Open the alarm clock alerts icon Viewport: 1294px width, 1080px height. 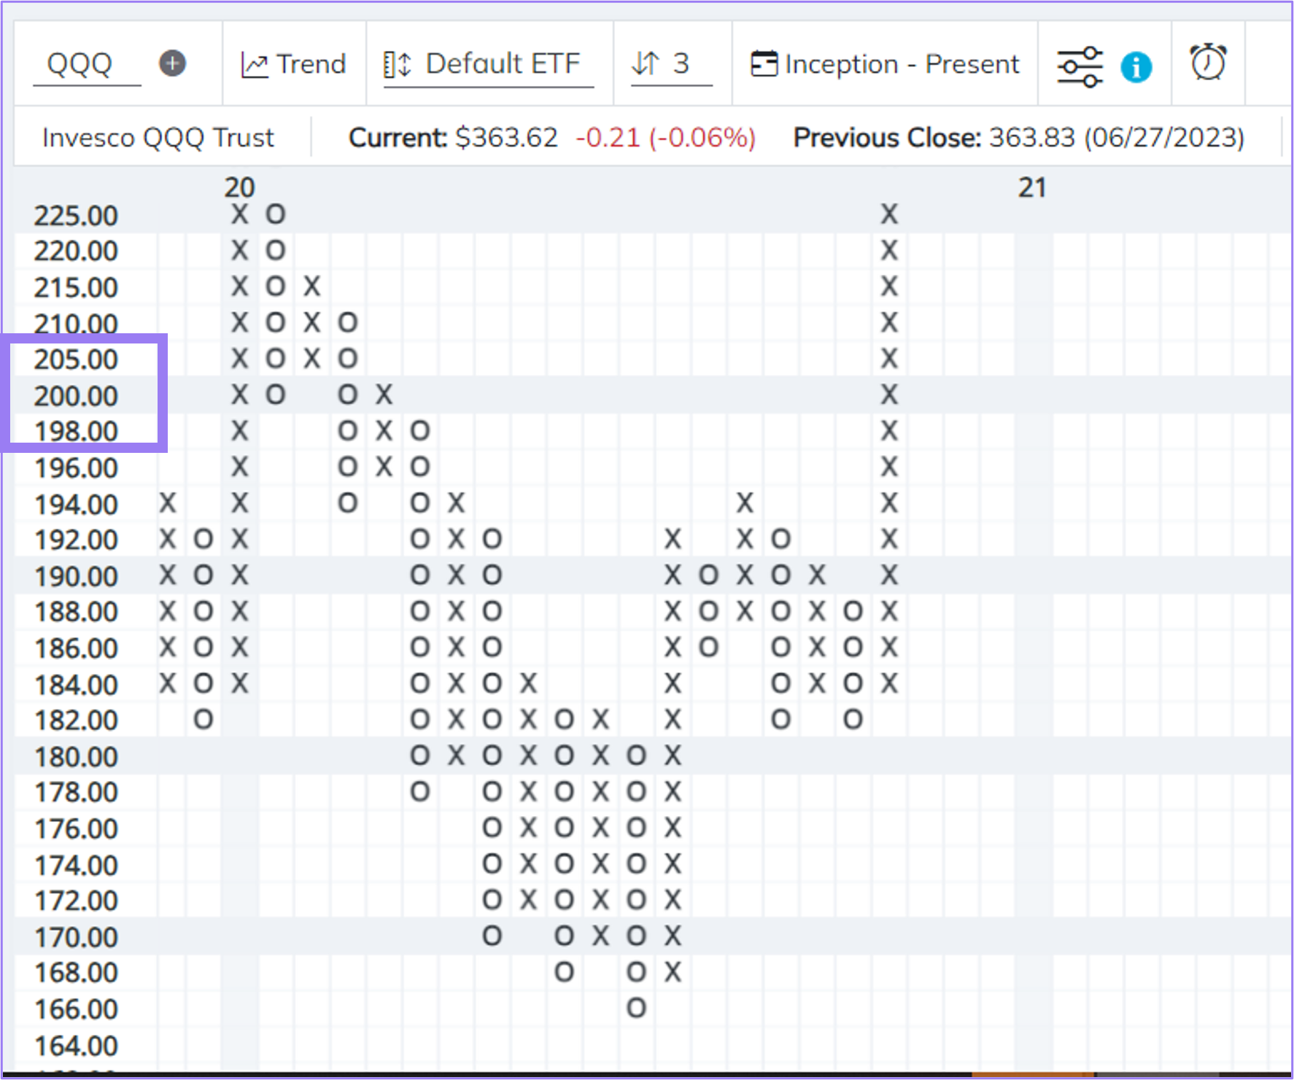tap(1208, 63)
